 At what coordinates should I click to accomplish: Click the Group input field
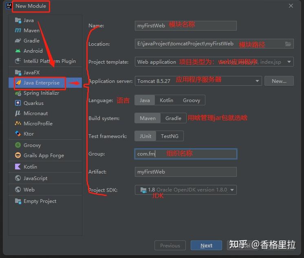pyautogui.click(x=186, y=154)
